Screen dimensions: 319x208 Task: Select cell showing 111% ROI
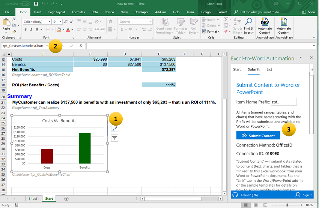click(x=159, y=85)
